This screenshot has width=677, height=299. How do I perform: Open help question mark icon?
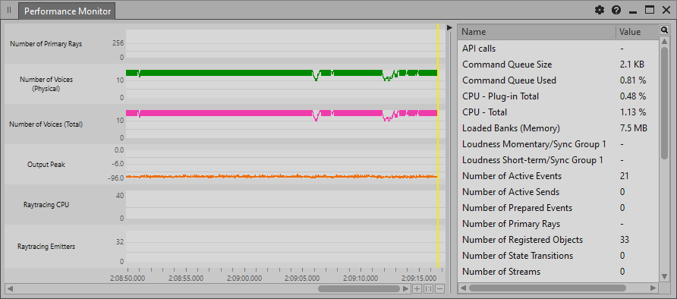tap(616, 11)
